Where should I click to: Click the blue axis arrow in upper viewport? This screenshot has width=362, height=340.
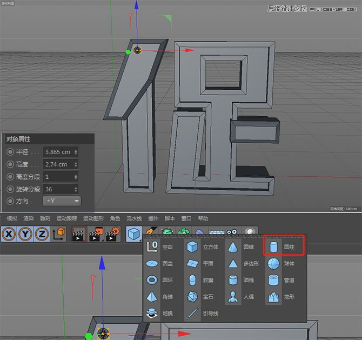tap(137, 5)
